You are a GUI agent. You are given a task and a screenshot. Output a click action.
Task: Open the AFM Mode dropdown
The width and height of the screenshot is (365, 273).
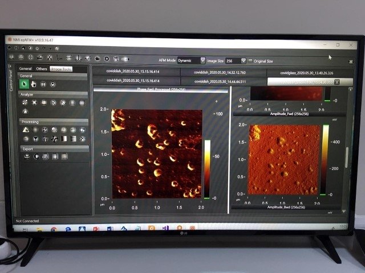(x=202, y=60)
